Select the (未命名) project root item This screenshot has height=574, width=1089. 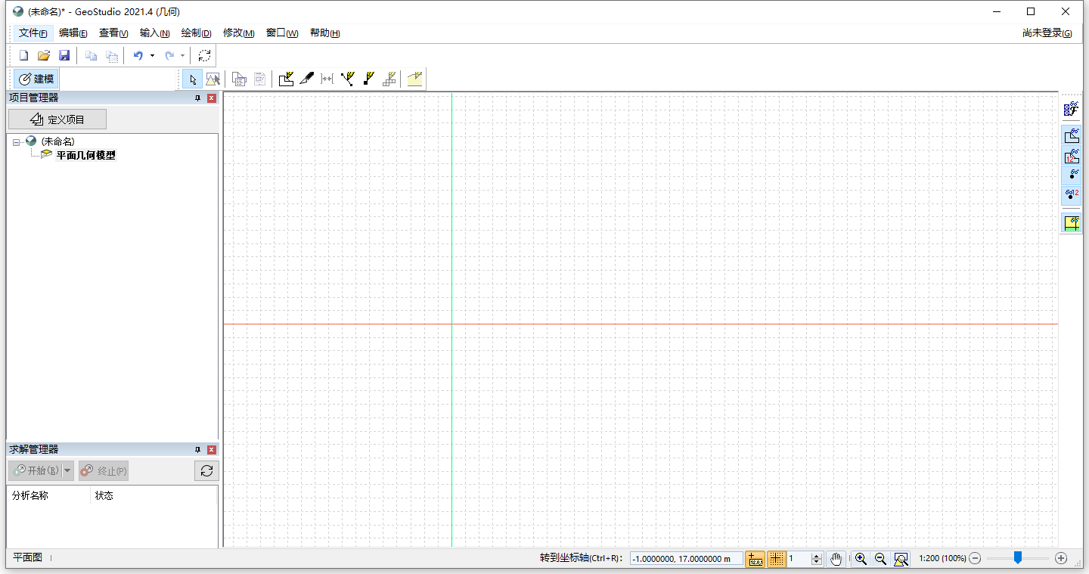click(x=57, y=141)
